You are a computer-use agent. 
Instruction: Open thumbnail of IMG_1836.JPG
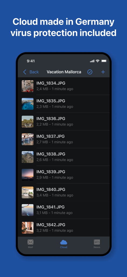click(x=28, y=121)
